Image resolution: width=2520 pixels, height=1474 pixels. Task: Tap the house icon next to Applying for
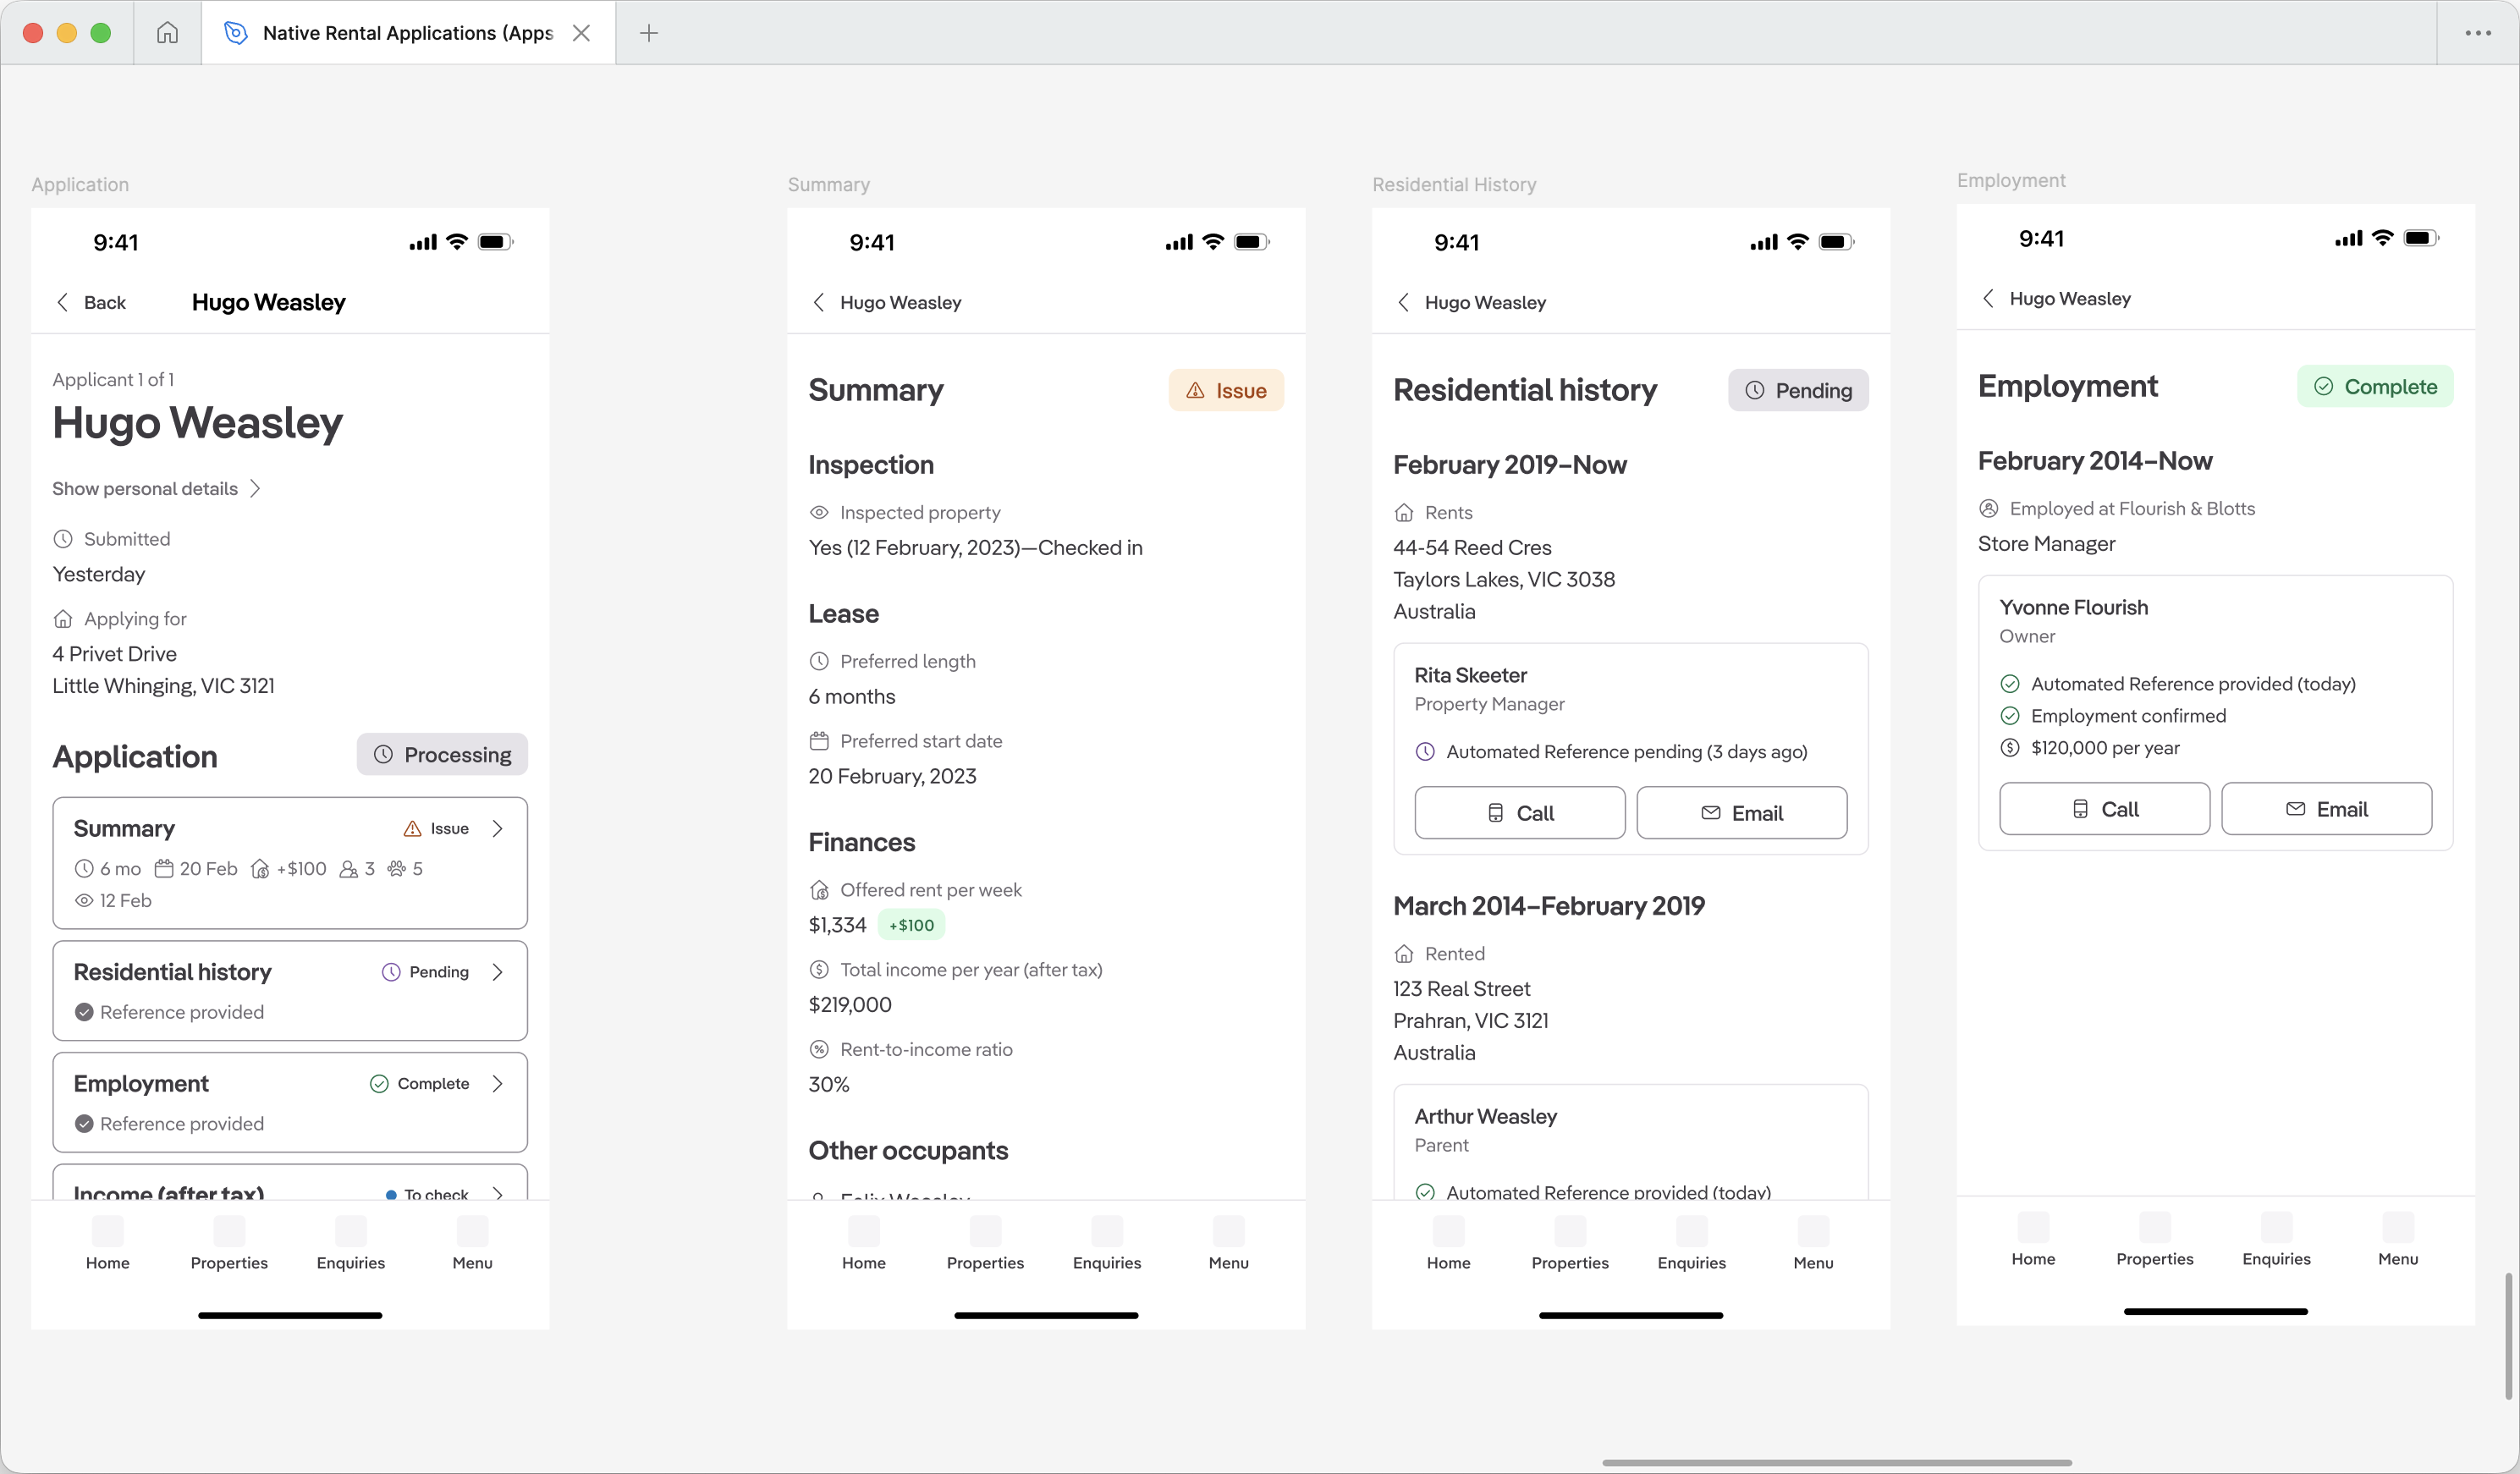pyautogui.click(x=63, y=618)
